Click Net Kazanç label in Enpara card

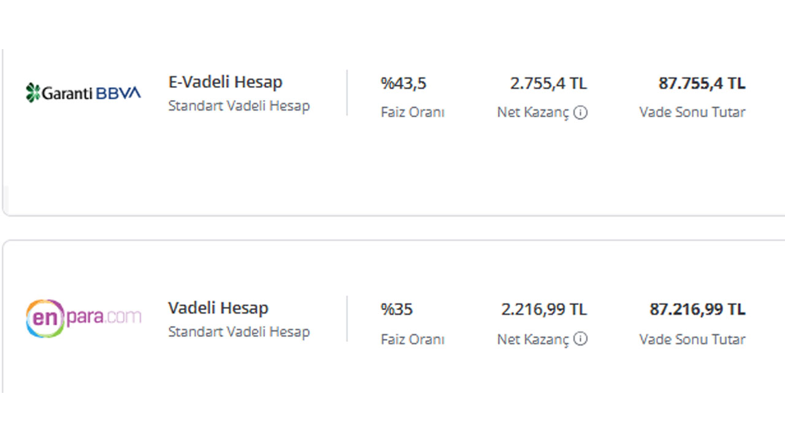[x=534, y=339]
